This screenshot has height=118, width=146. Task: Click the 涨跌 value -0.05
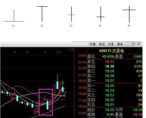[x=110, y=115]
